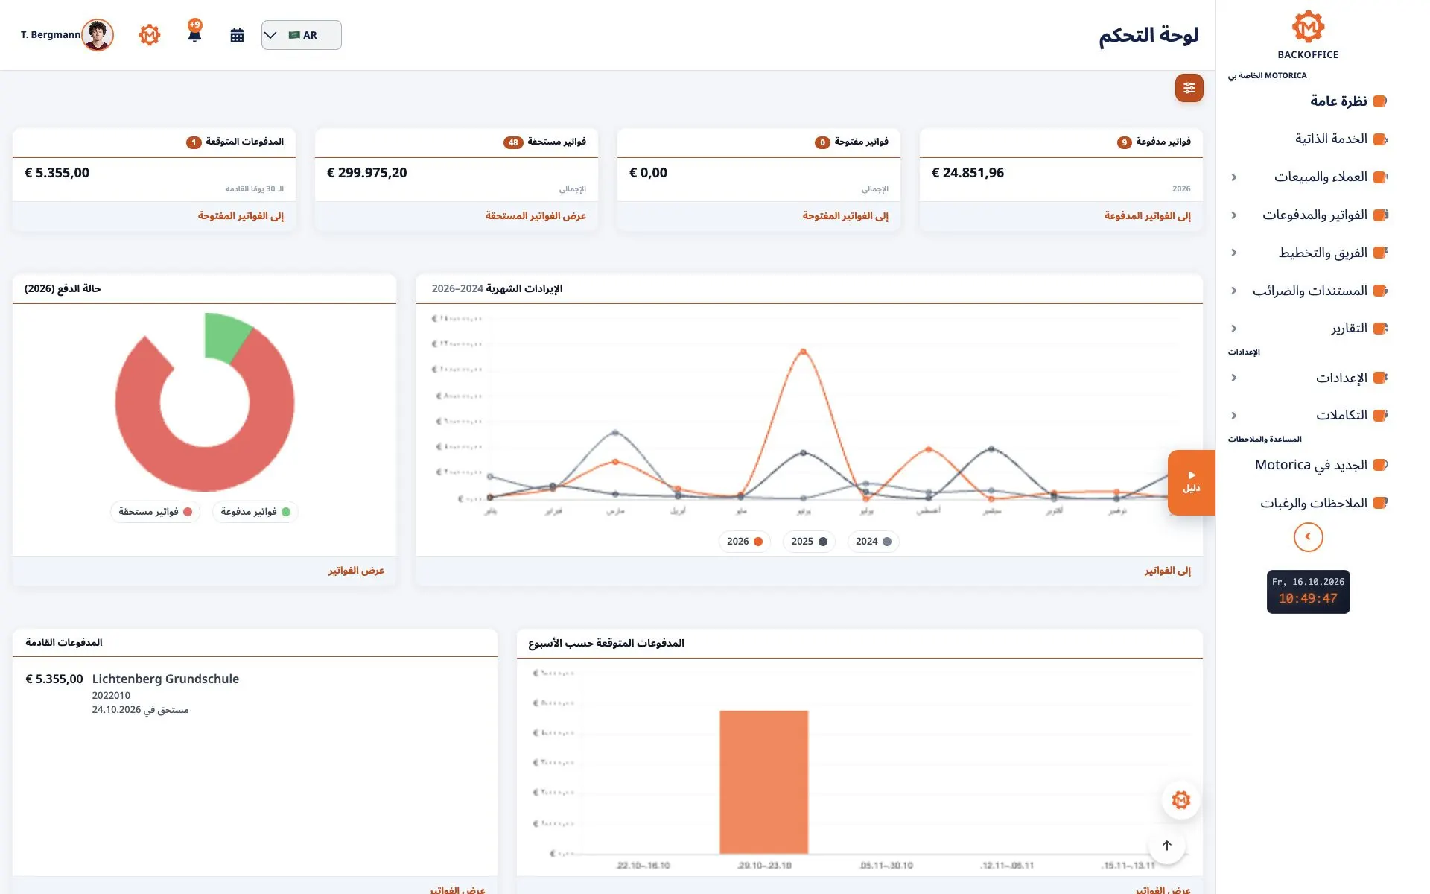
Task: Open الجديد في Motorica menu item
Action: click(x=1311, y=465)
